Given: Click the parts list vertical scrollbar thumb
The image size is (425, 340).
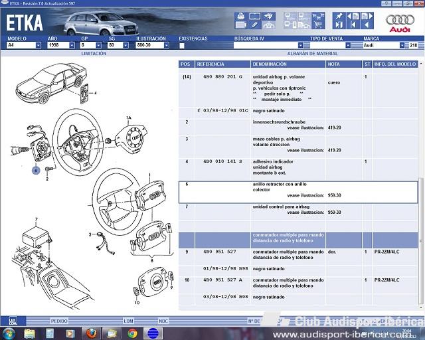Looking at the screenshot, I should coord(420,241).
